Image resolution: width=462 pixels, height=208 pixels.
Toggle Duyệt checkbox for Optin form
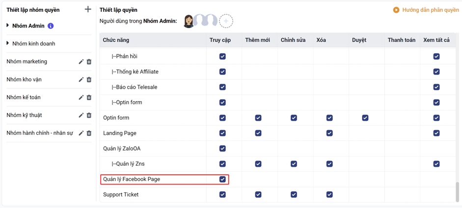click(365, 118)
